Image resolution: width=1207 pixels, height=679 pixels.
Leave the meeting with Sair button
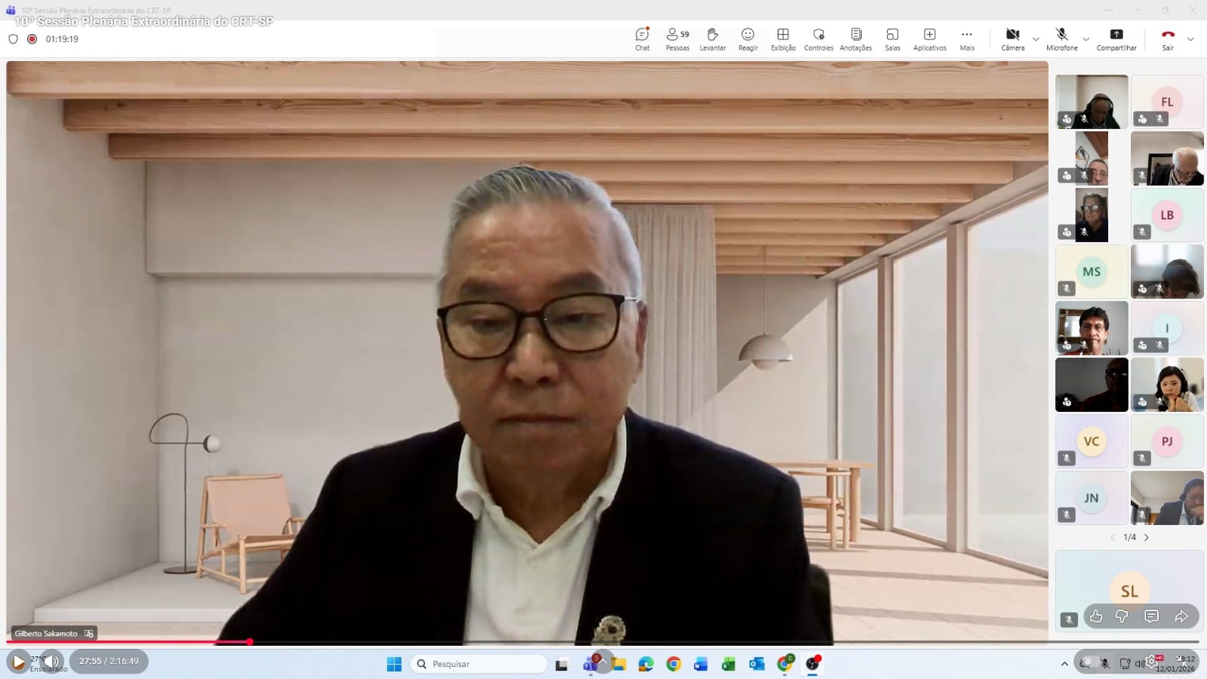1168,39
